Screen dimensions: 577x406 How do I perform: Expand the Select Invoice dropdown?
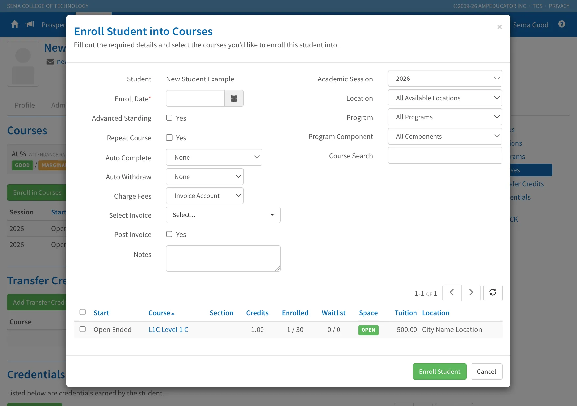click(223, 215)
